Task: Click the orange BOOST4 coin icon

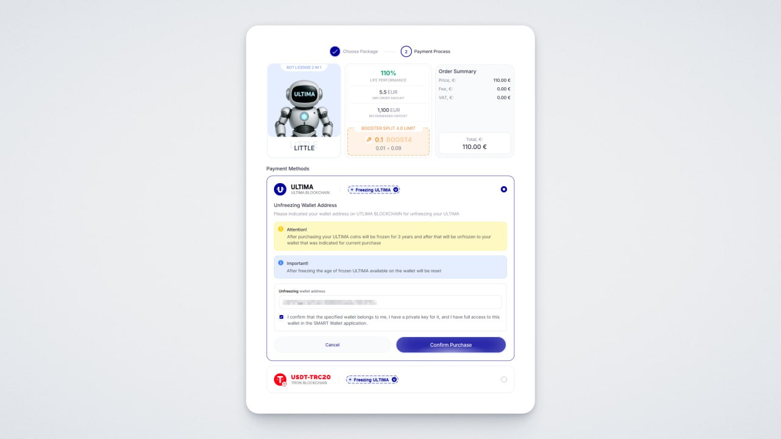Action: (x=369, y=140)
